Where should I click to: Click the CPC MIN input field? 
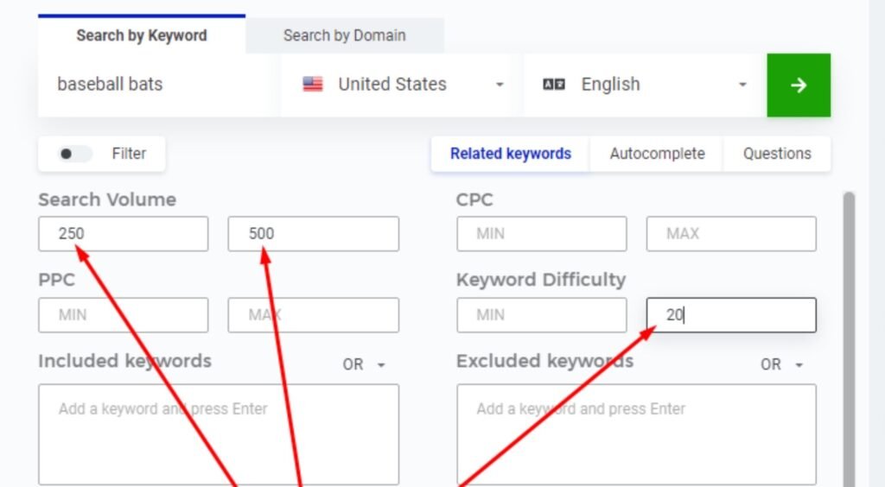(x=541, y=234)
